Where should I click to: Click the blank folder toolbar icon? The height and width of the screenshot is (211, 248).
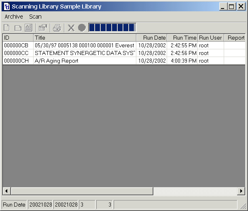pyautogui.click(x=18, y=27)
